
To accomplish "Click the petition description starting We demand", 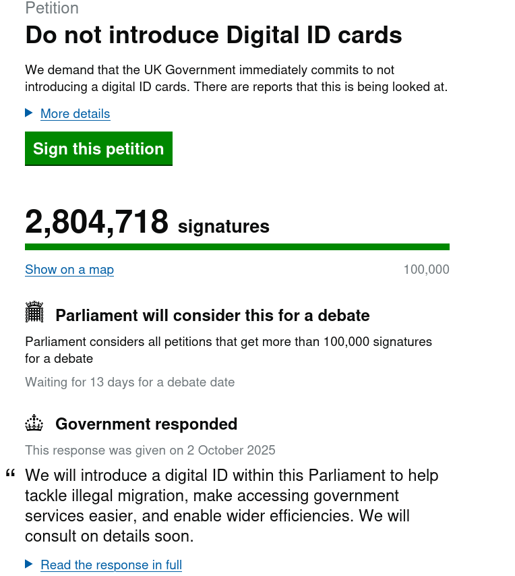I will click(x=236, y=78).
